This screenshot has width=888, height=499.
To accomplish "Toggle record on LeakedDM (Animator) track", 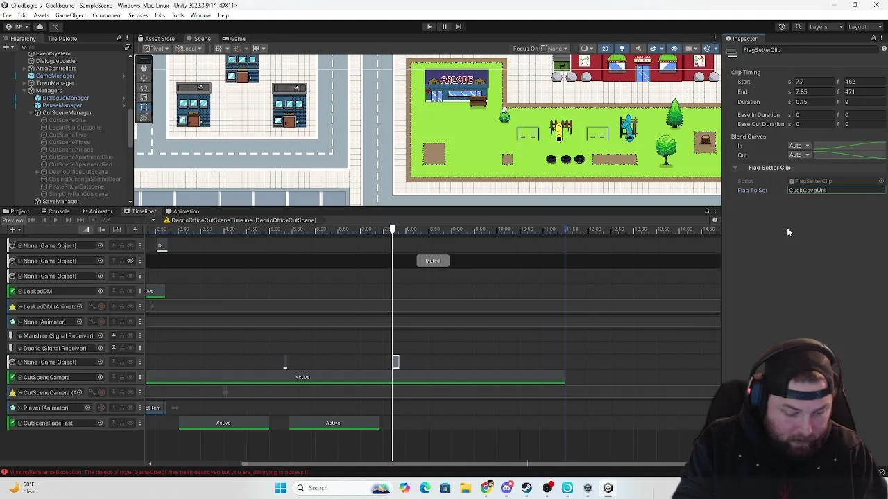I will point(101,306).
